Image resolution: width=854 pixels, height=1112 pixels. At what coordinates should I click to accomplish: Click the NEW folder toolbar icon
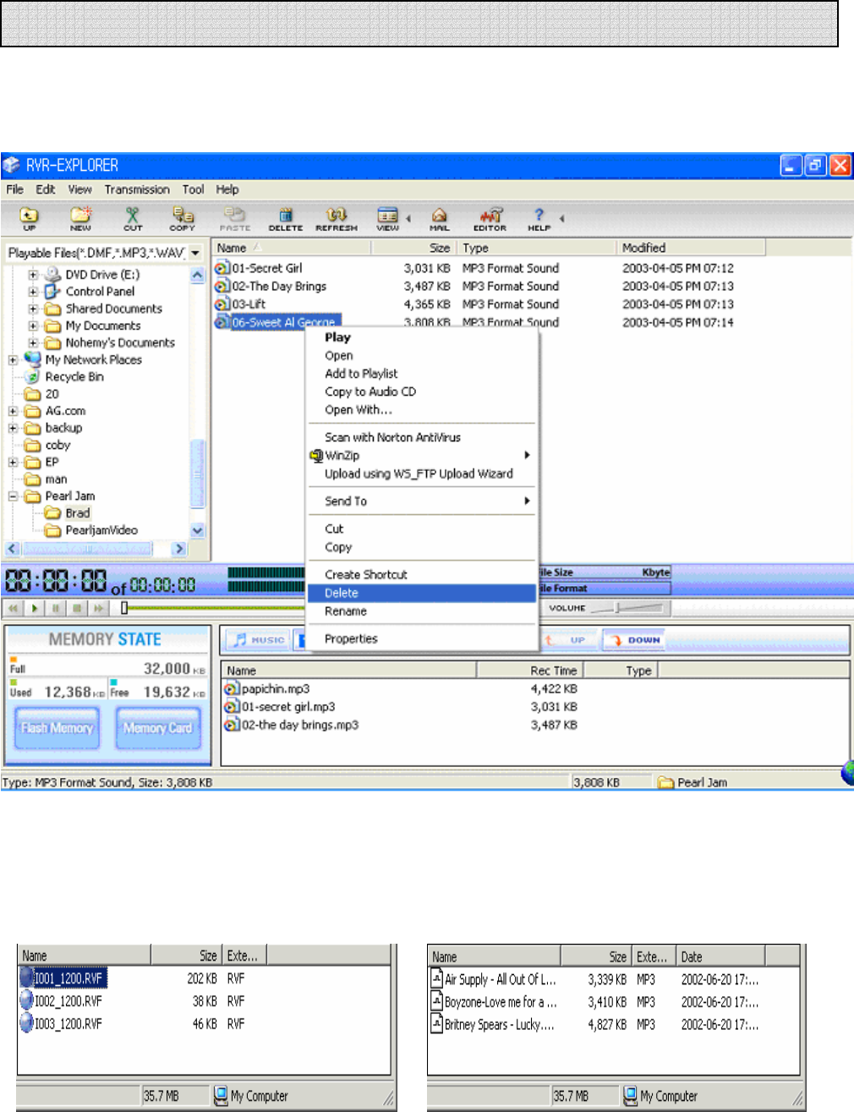[80, 218]
